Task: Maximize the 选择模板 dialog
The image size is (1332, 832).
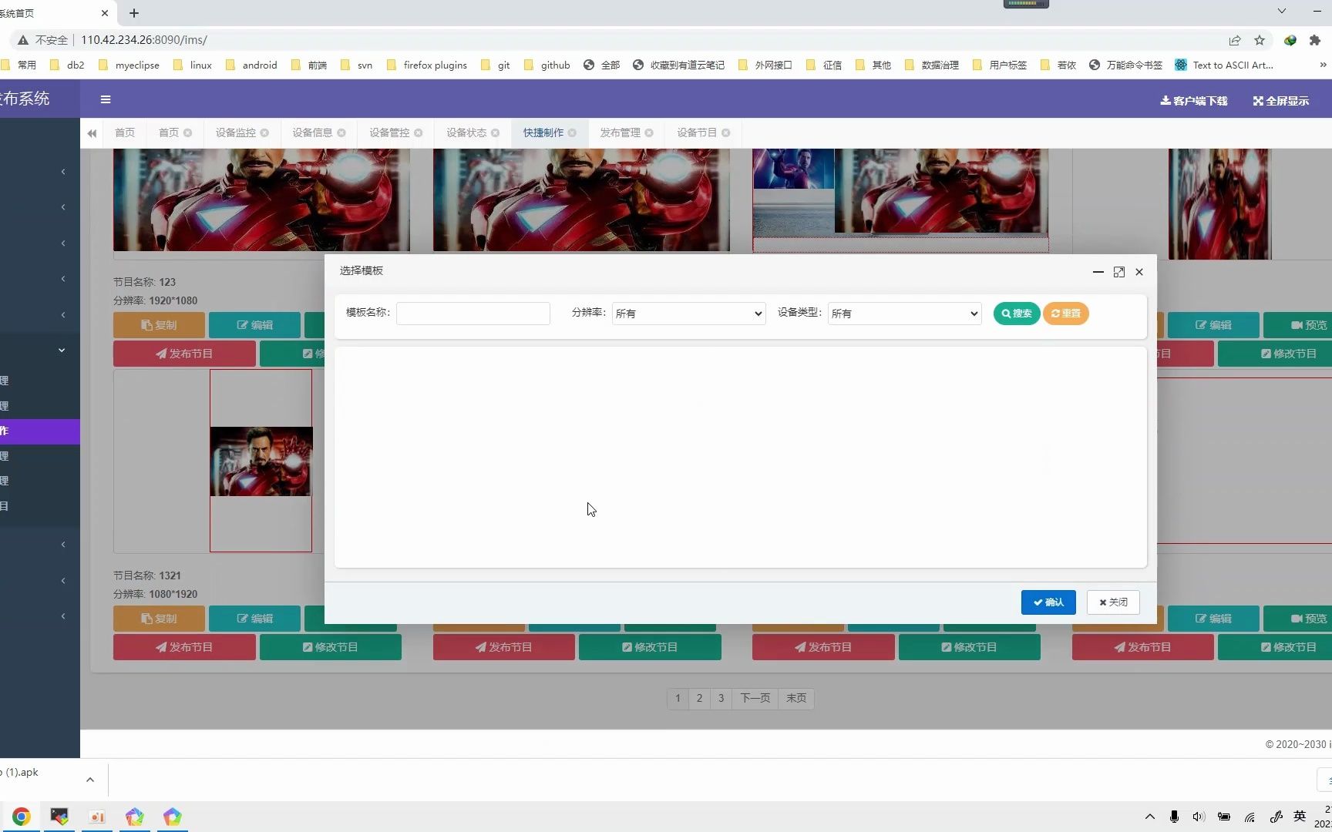Action: tap(1119, 272)
